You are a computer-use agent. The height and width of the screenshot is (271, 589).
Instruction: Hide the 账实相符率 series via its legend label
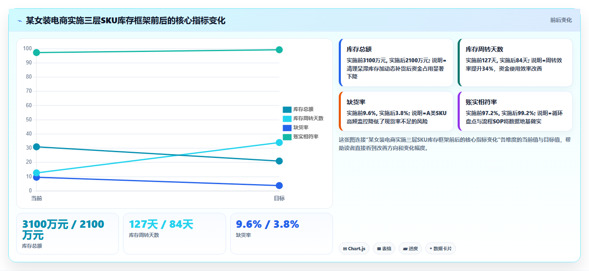[x=306, y=137]
